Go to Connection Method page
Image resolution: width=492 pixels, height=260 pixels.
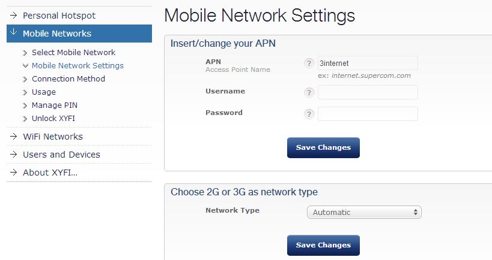coord(68,79)
